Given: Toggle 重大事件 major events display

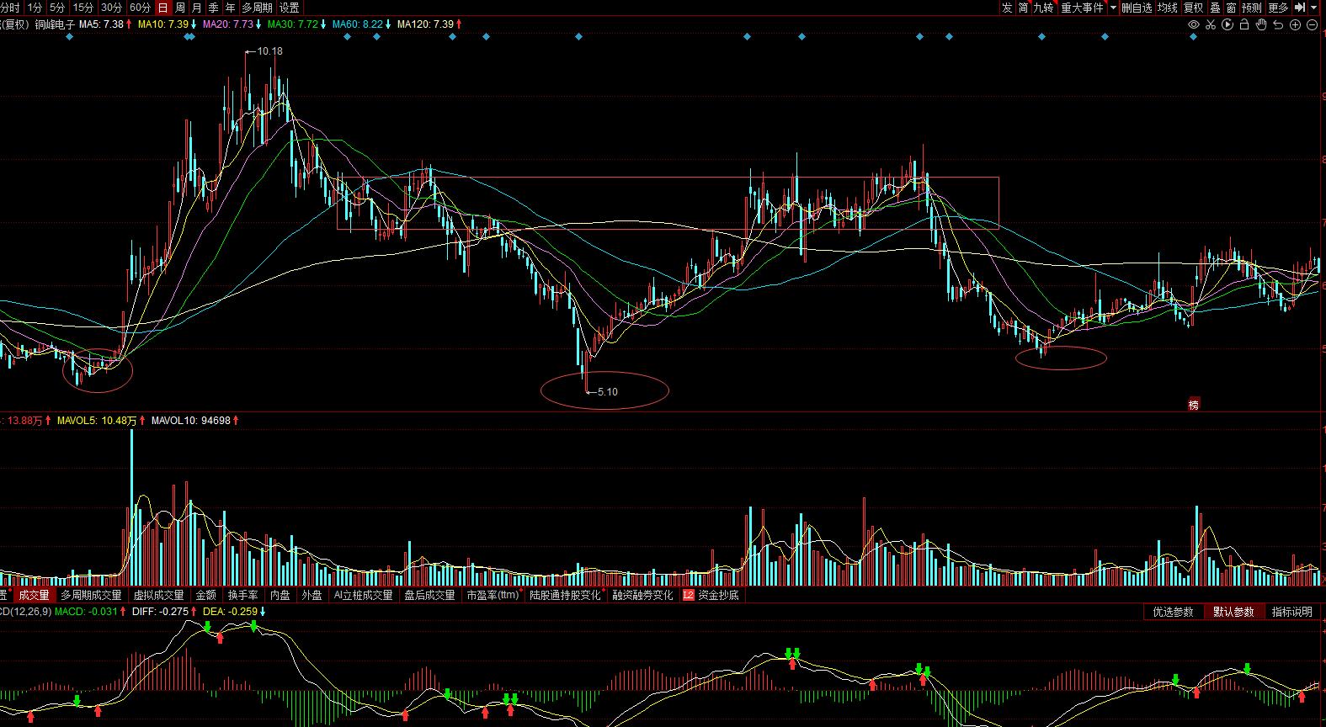Looking at the screenshot, I should tap(1082, 8).
